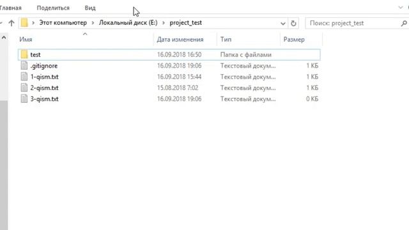Open the Вид ribbon tab
Screen dimensions: 409x230
coord(90,8)
